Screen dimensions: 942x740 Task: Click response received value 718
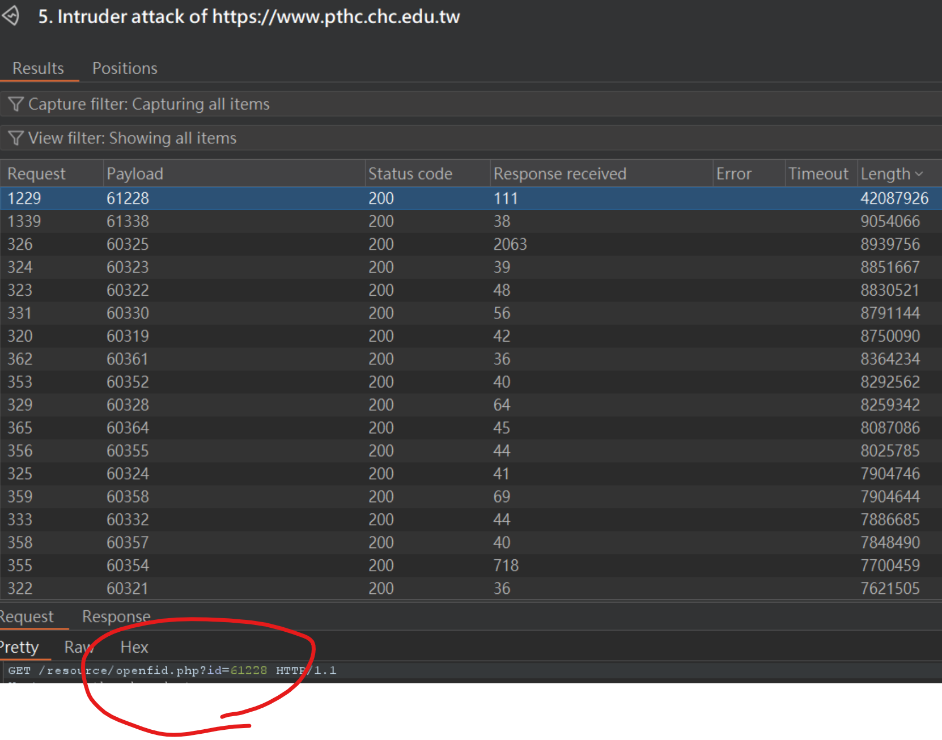[506, 565]
